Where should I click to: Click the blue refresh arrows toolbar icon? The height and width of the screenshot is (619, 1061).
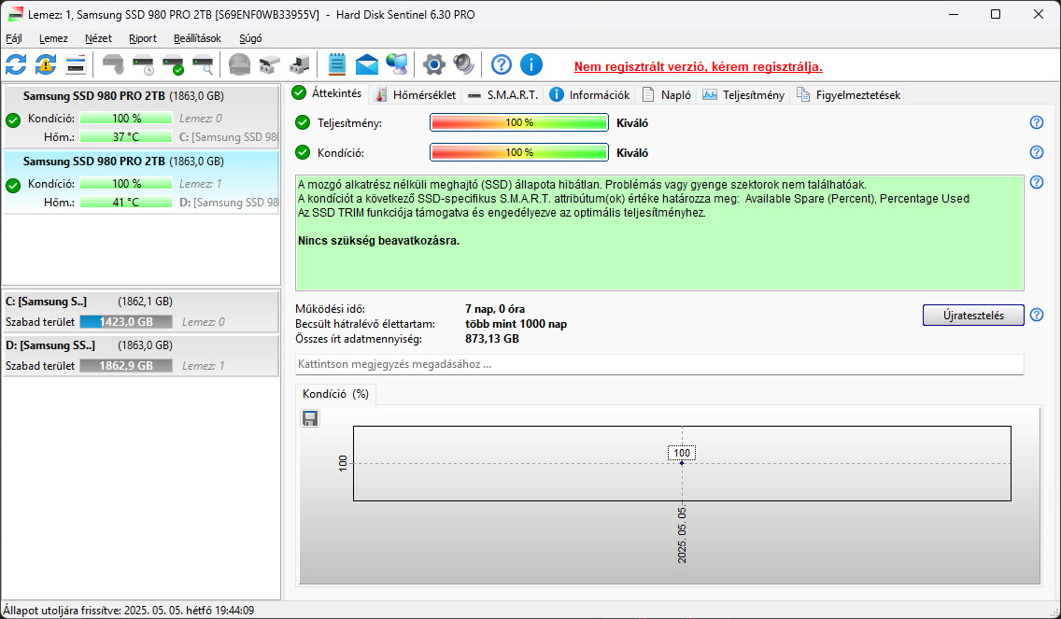16,64
